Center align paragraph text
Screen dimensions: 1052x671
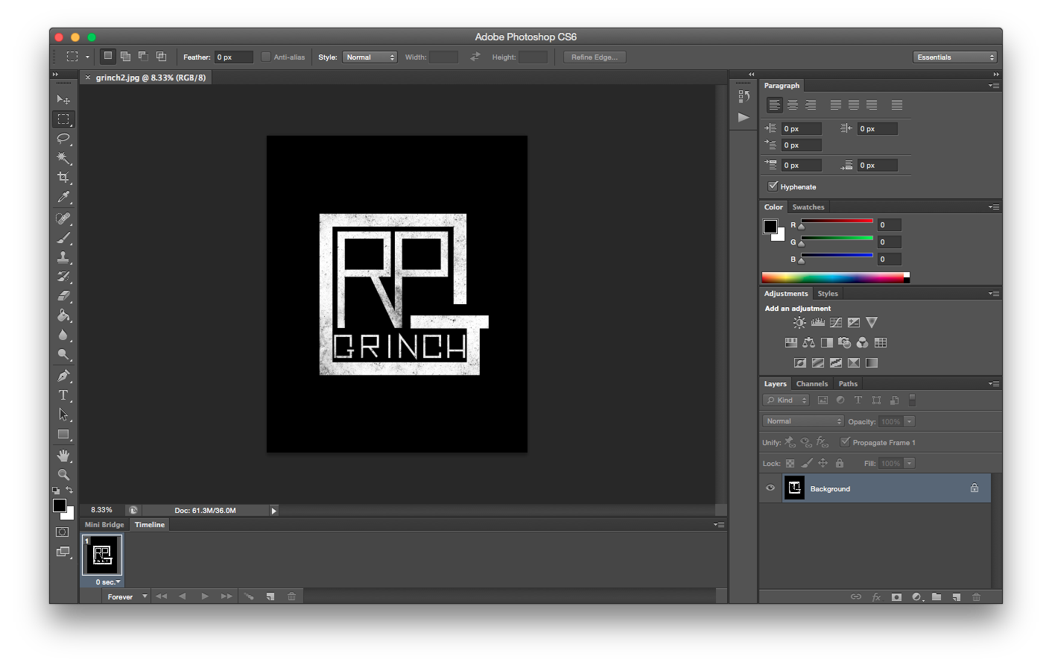click(x=793, y=105)
